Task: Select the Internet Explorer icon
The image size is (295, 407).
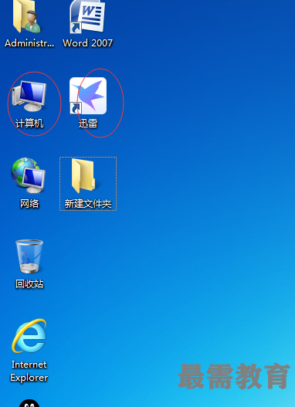Action: click(29, 336)
